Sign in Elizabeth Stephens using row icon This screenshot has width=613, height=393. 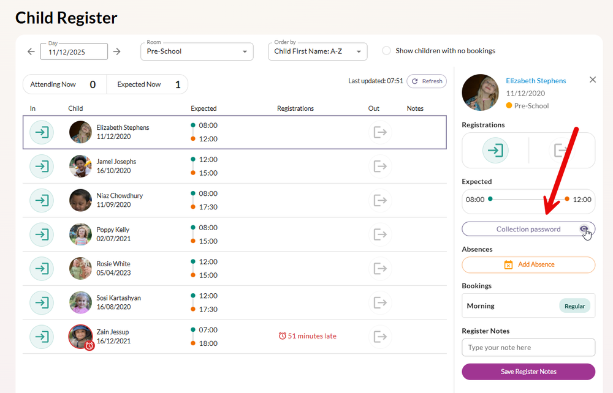[42, 132]
